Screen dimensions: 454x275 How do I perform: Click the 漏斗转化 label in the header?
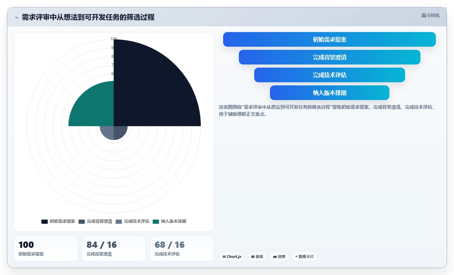pos(430,16)
